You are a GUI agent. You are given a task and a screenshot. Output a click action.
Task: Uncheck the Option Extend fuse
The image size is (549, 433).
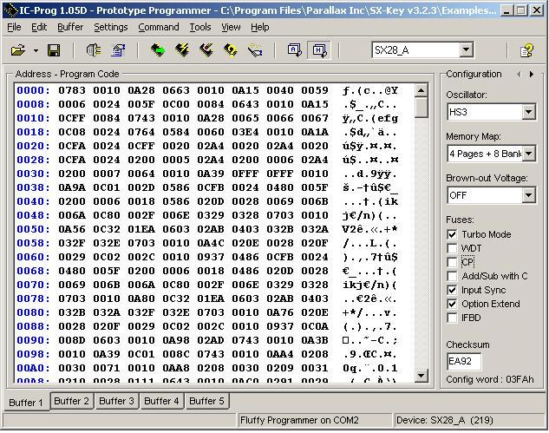(452, 304)
